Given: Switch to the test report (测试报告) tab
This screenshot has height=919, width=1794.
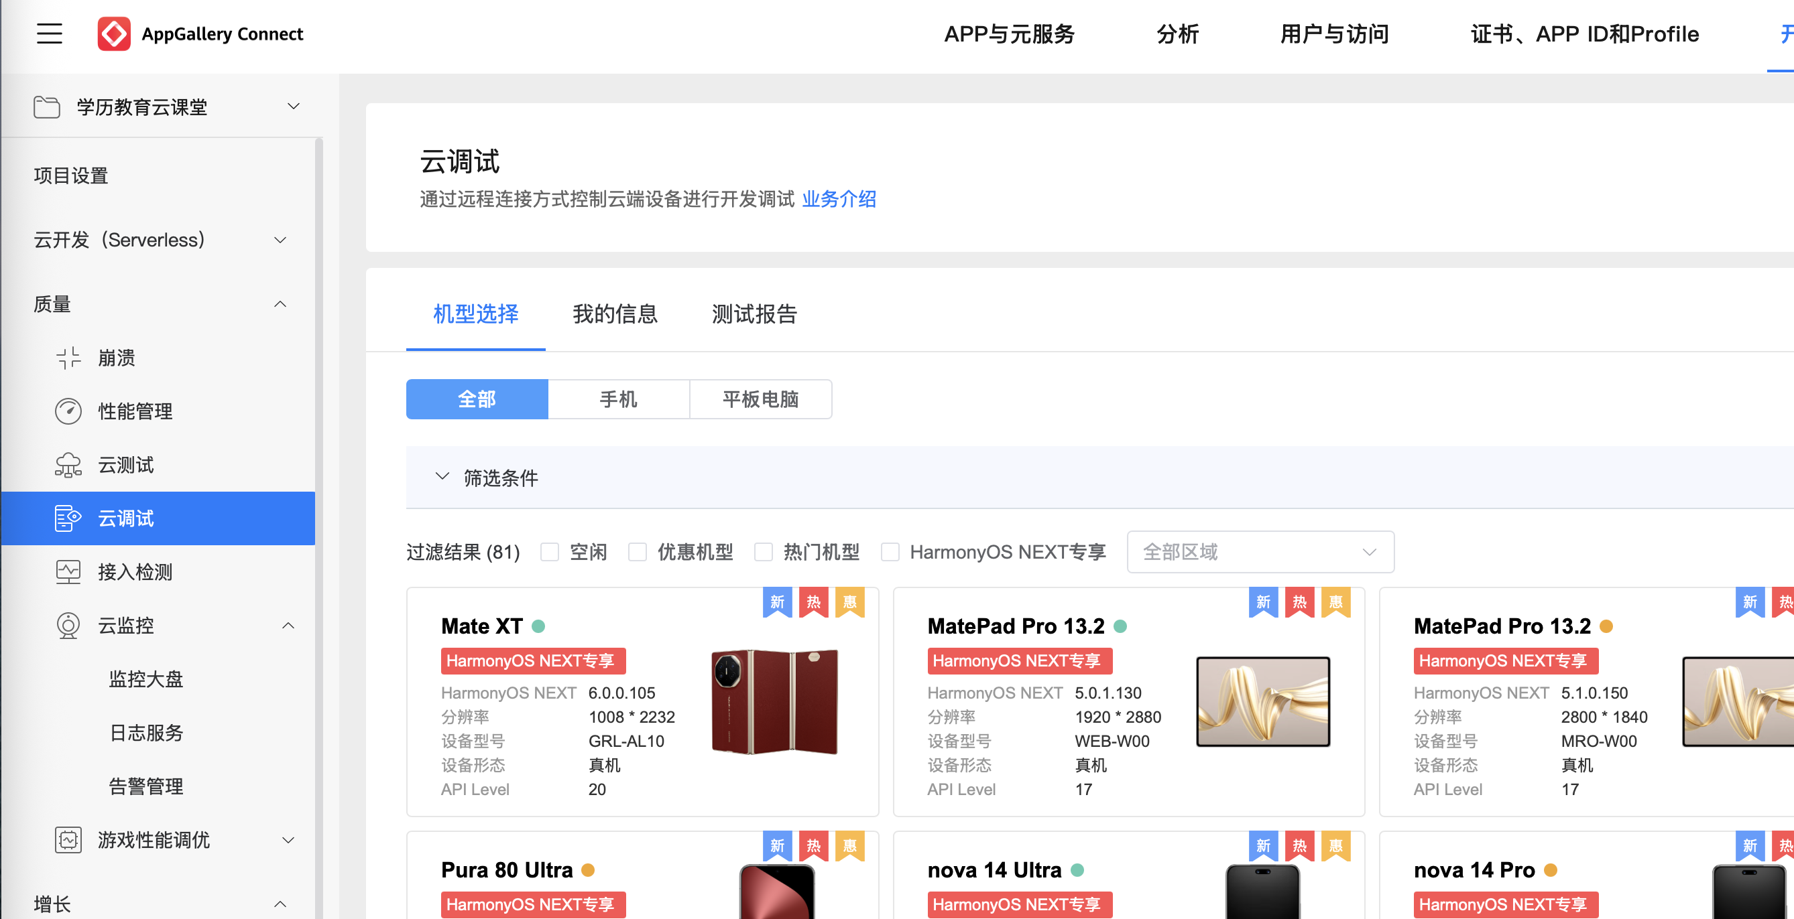Looking at the screenshot, I should (754, 313).
